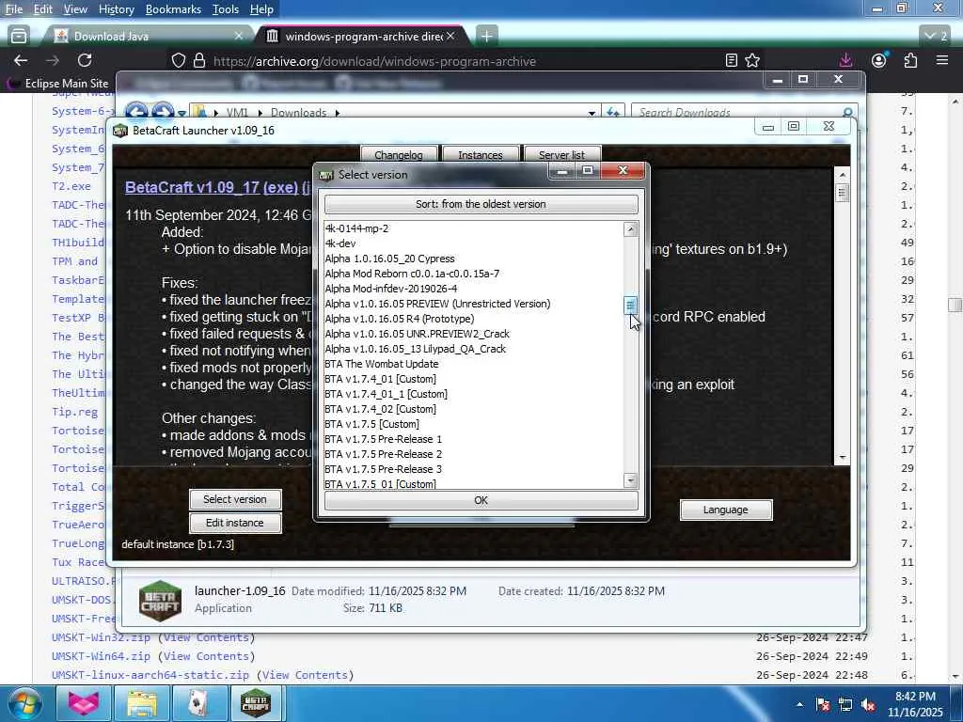Open the Edit menu in Firefox
The height and width of the screenshot is (722, 963).
tap(43, 9)
